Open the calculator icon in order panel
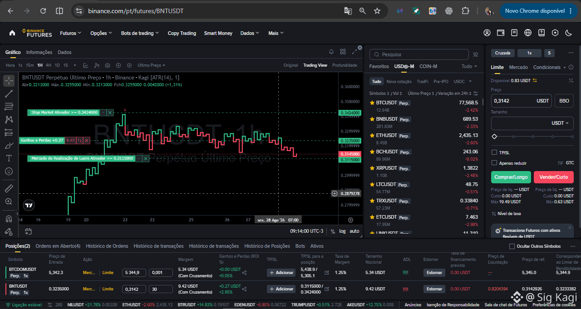This screenshot has width=581, height=309. click(571, 80)
